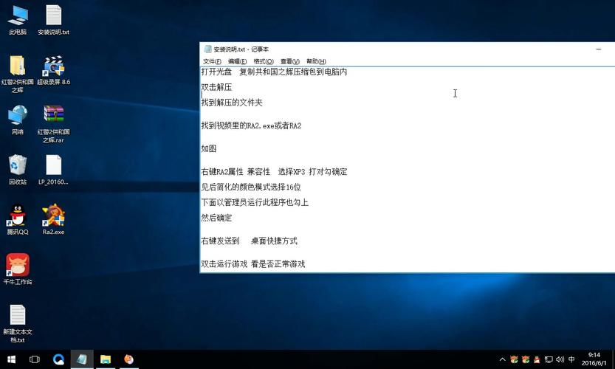Click Show Desktop sliver at taskbar end
615x369 pixels.
coord(613,359)
